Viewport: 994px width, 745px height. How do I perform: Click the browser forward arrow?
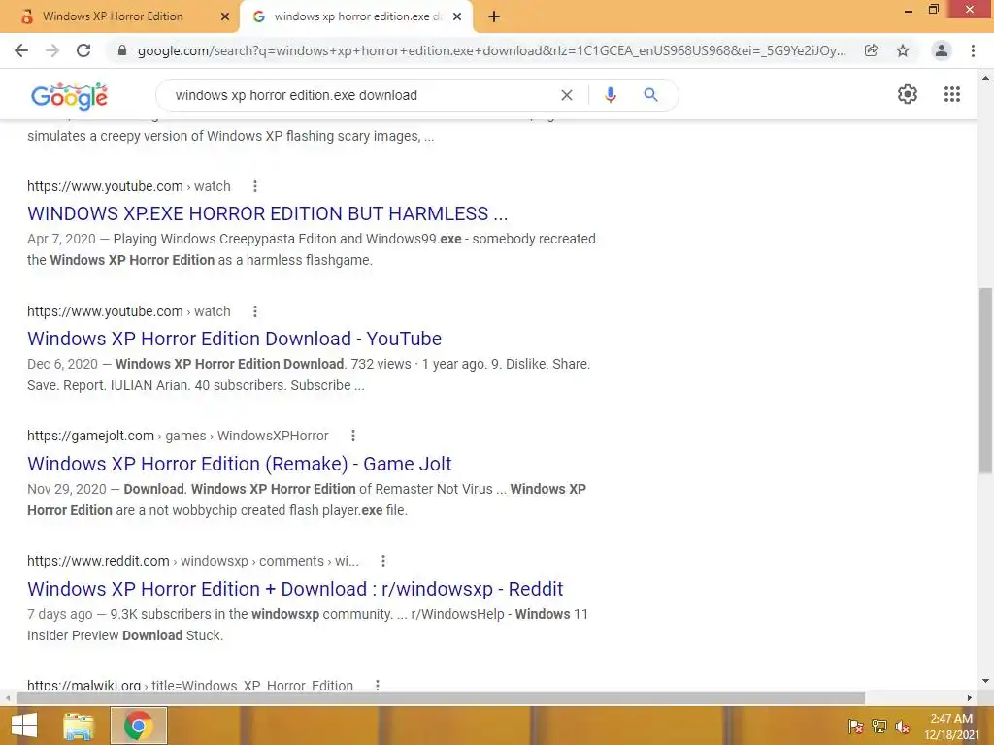pyautogui.click(x=52, y=50)
